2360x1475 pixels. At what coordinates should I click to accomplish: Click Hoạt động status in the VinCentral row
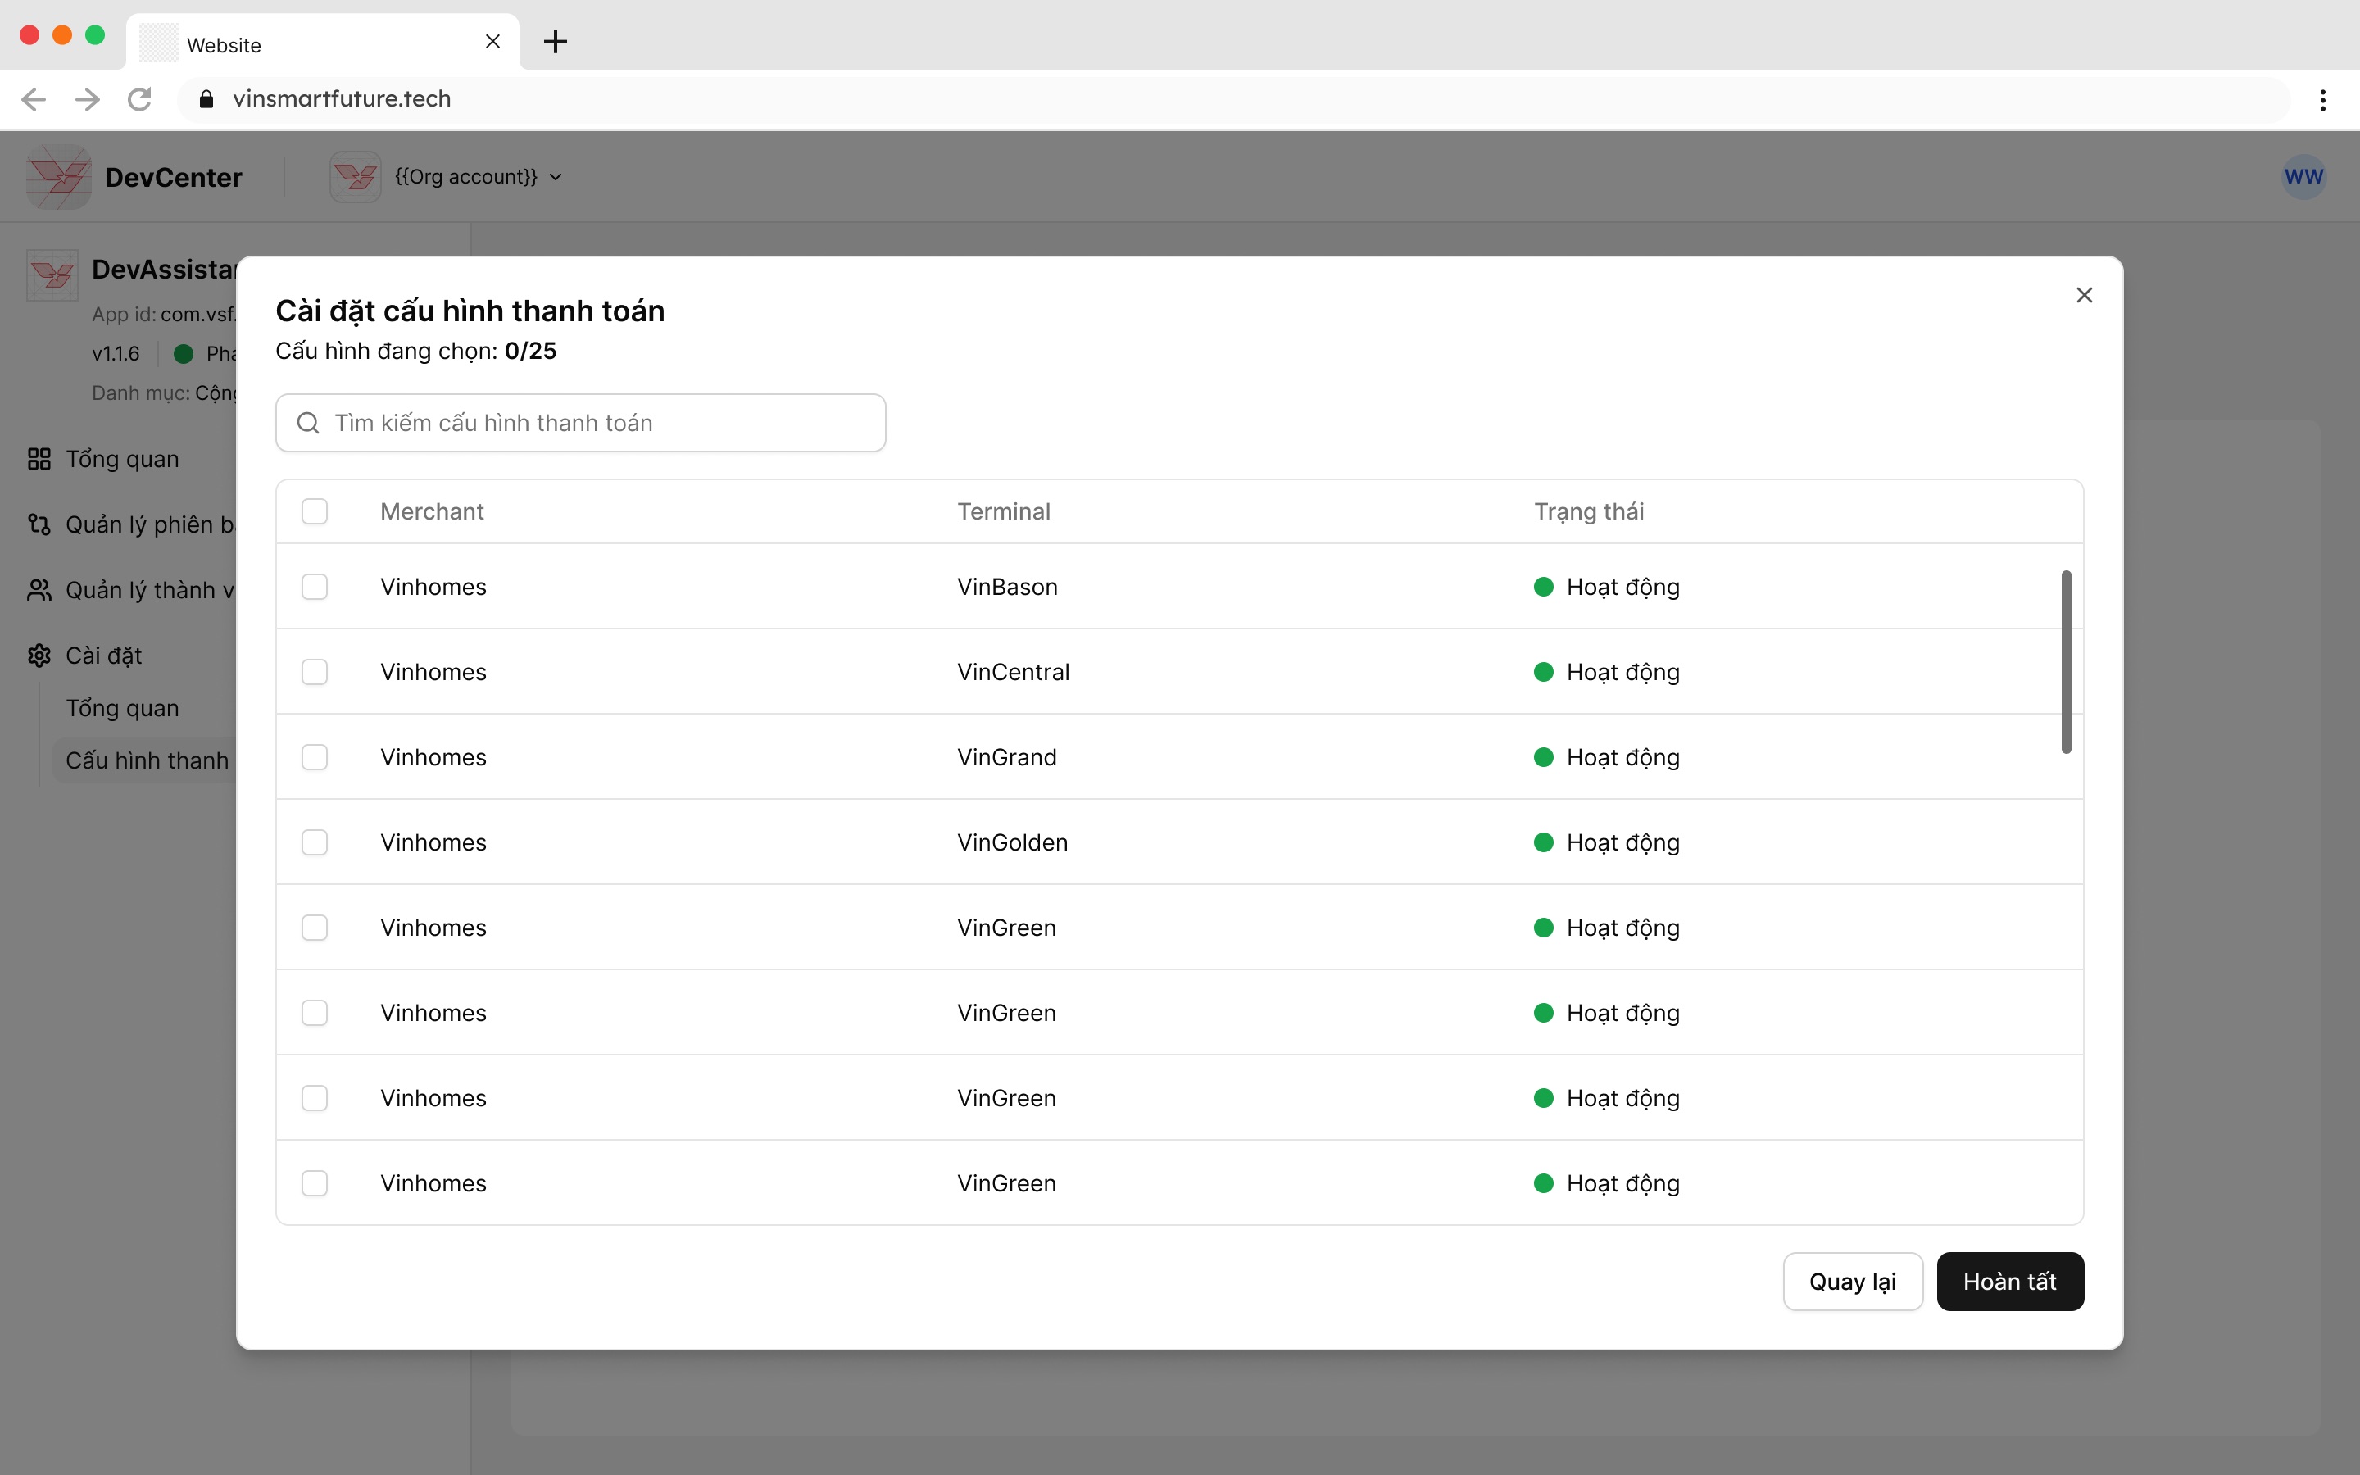[x=1622, y=673]
